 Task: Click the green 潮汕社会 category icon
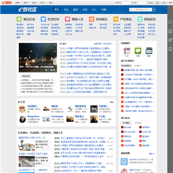click(x=19, y=19)
